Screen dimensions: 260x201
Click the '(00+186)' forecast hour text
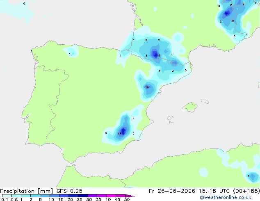tap(246, 191)
